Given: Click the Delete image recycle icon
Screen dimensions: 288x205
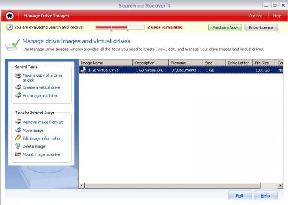Looking at the screenshot, I should (18, 146).
